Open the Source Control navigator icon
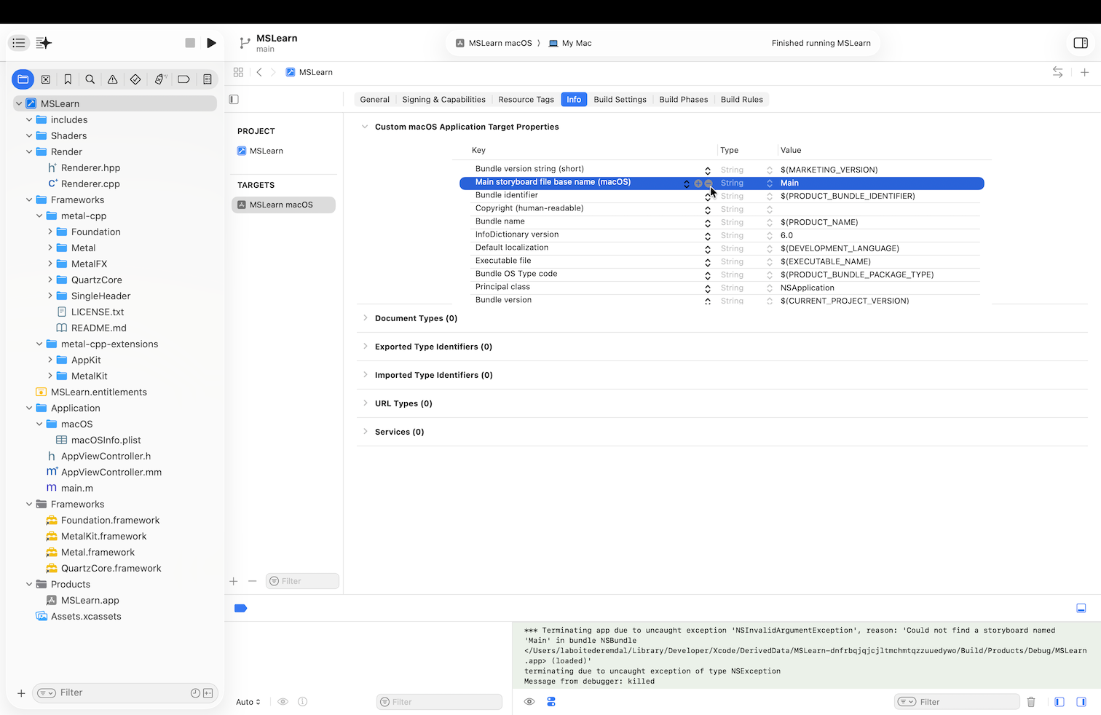 pos(46,79)
